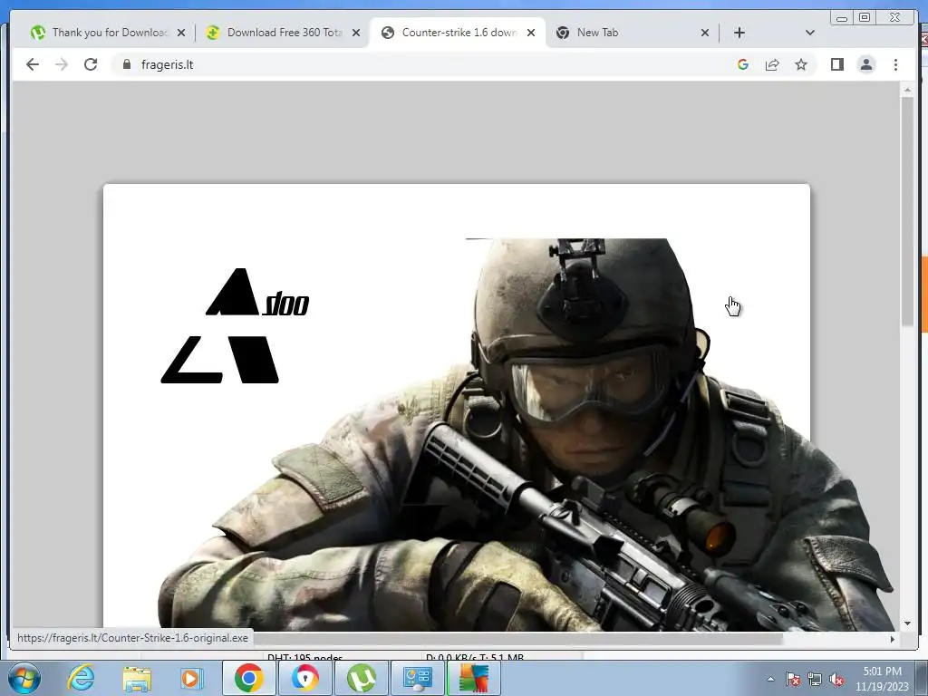Launch Internet Explorer from taskbar
Image resolution: width=928 pixels, height=696 pixels.
click(81, 678)
